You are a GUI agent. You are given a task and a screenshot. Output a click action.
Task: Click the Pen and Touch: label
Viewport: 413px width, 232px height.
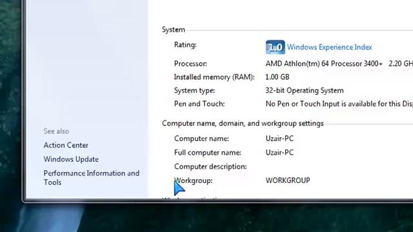(199, 104)
